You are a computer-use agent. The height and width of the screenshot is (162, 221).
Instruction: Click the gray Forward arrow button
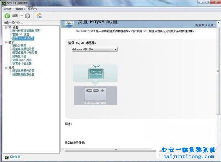coord(27,16)
